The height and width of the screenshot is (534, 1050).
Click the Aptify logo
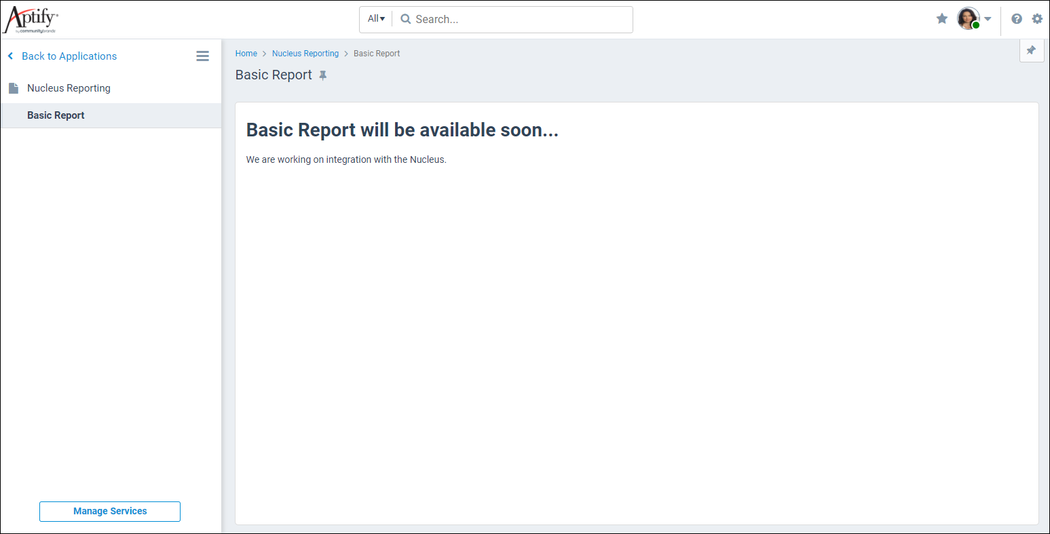coord(31,19)
